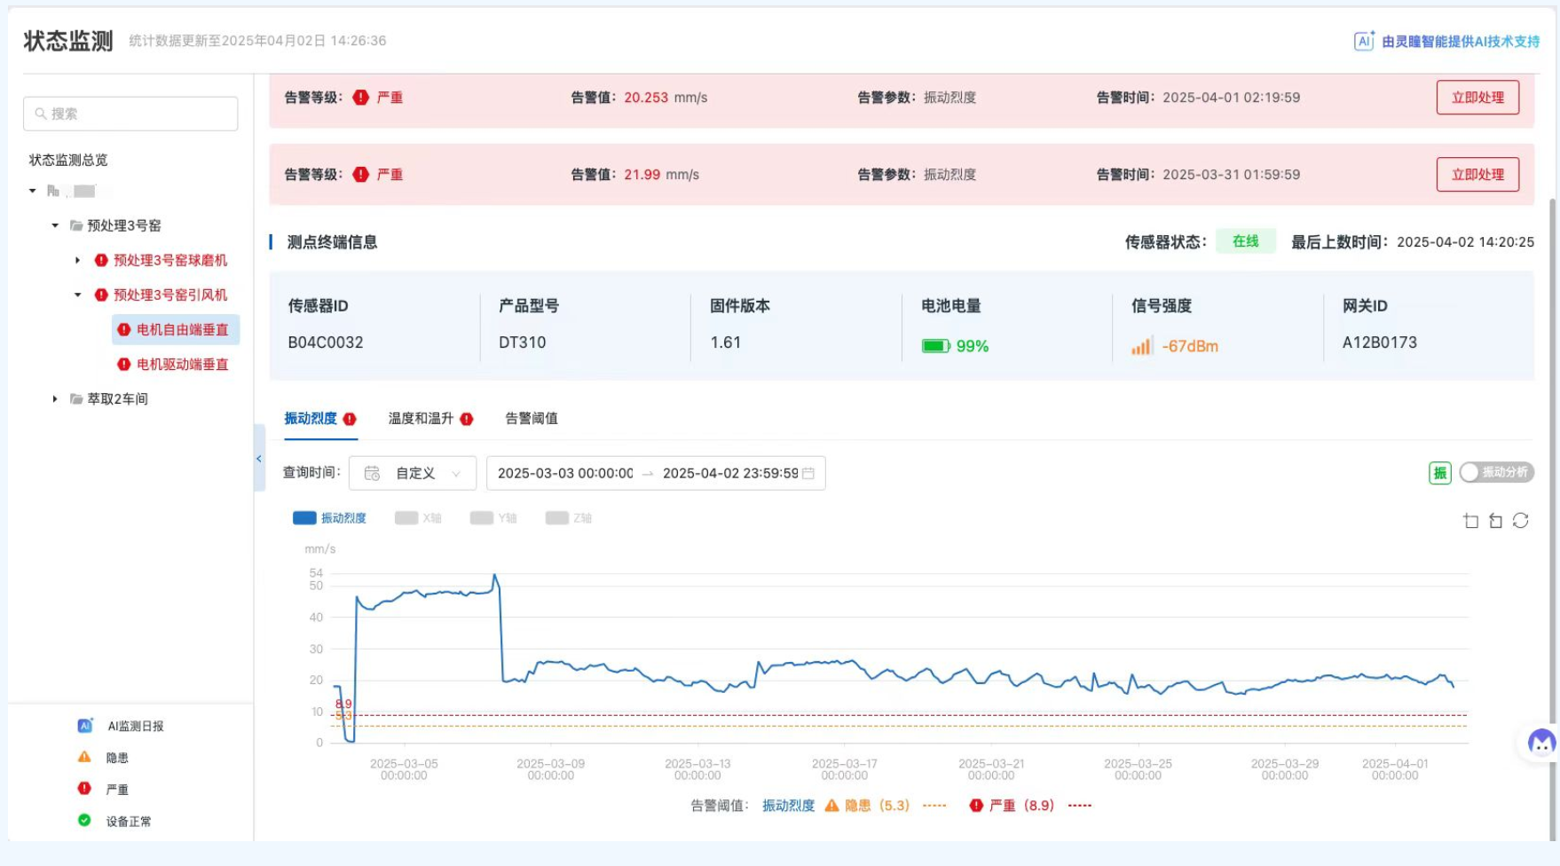Click 立即处理 for the 20.253 mm/s alarm
Screen dimensions: 1560x866
point(1477,98)
